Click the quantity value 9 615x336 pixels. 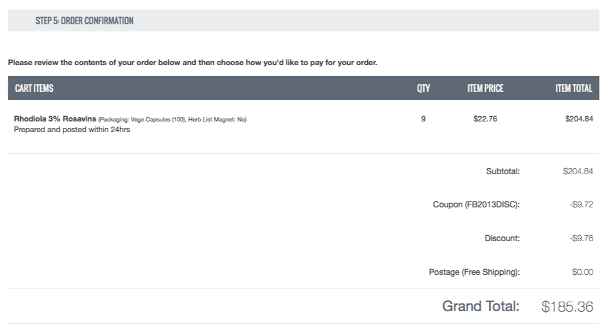(423, 119)
